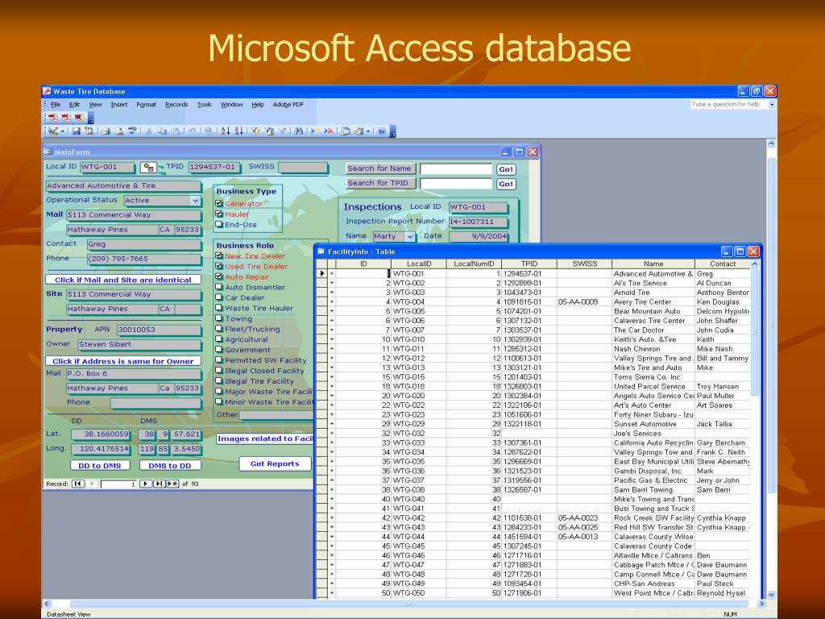Click the Sort Ascending toolbar icon

click(226, 131)
